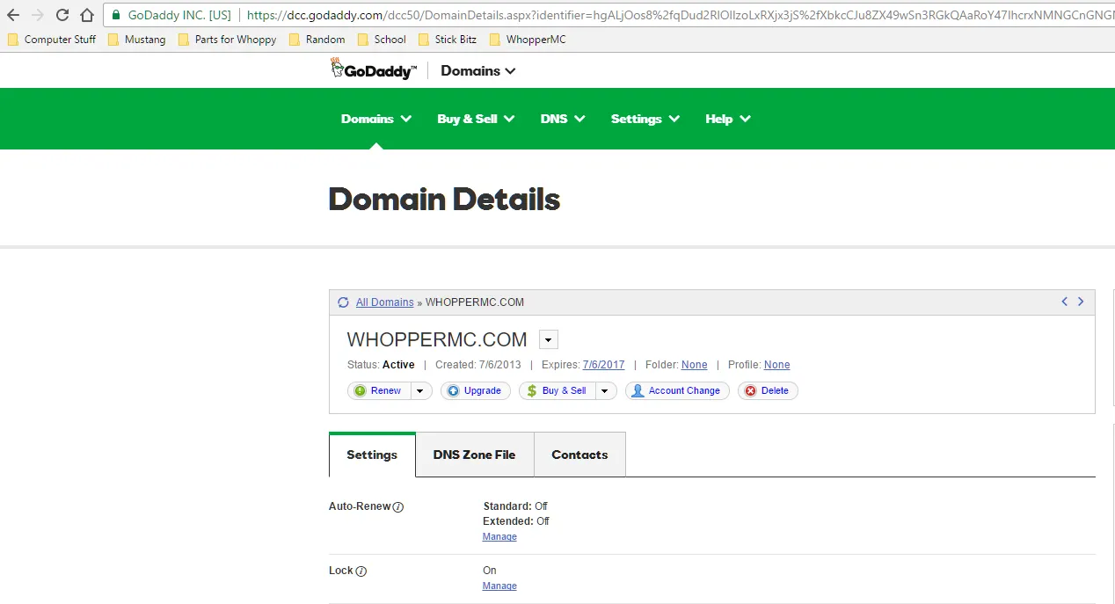
Task: Click the WHOPPERMC.COM domain name title
Action: pos(437,340)
